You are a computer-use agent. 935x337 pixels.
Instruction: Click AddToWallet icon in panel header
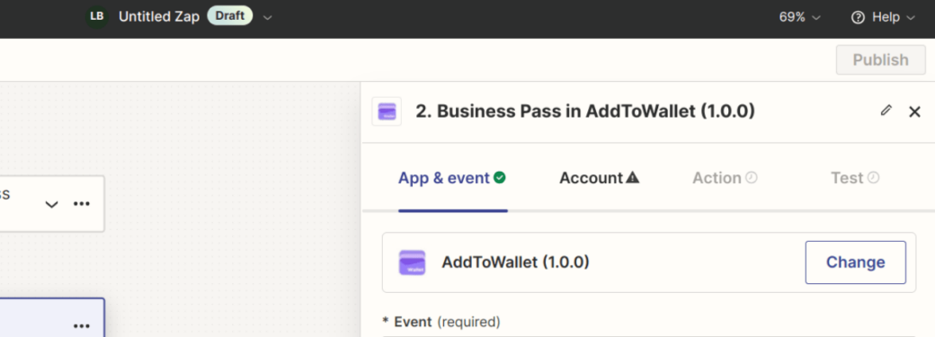pyautogui.click(x=387, y=111)
